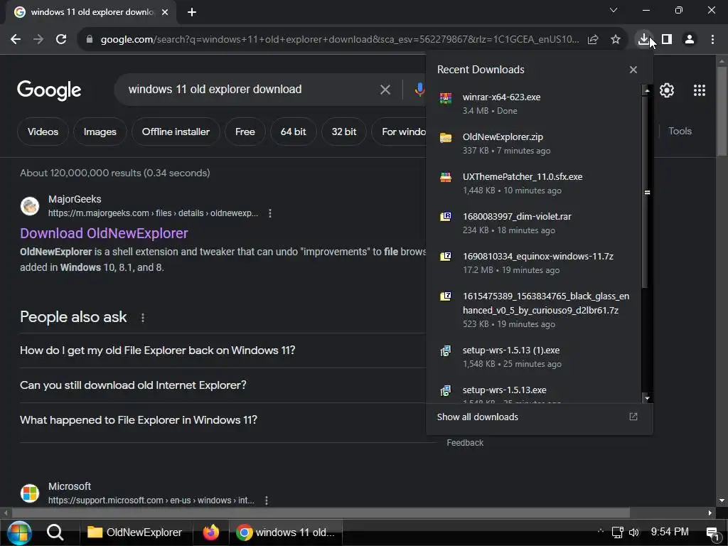Open the Chrome side panel
The image size is (728, 546).
point(667,40)
